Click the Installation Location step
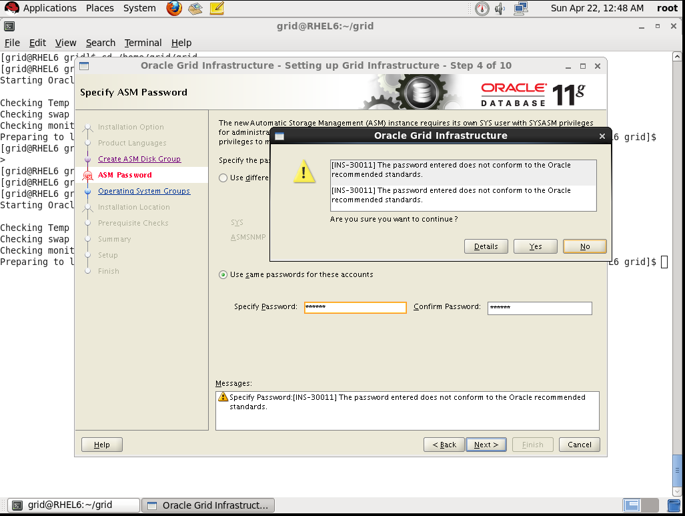 click(x=133, y=208)
